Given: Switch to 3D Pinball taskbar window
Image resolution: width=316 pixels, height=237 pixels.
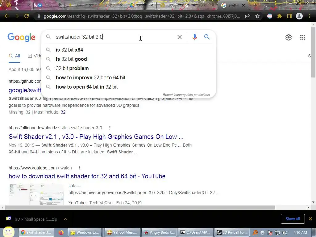Looking at the screenshot, I should (232, 232).
